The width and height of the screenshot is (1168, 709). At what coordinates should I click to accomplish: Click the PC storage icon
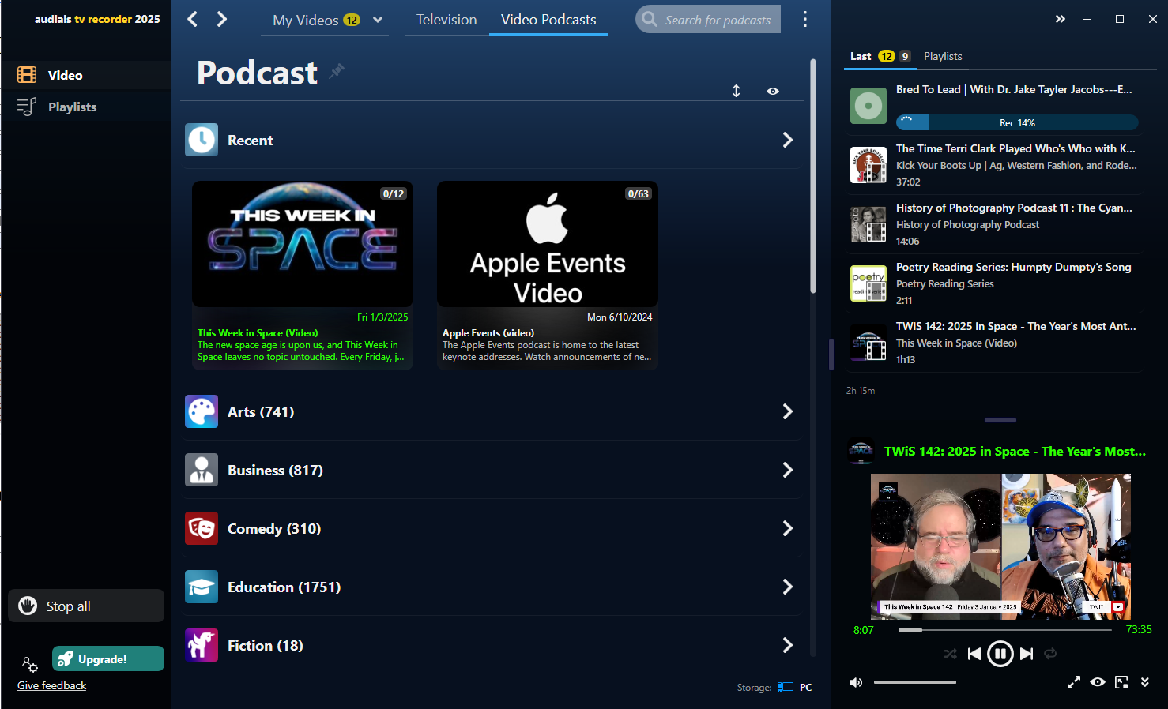tap(785, 688)
